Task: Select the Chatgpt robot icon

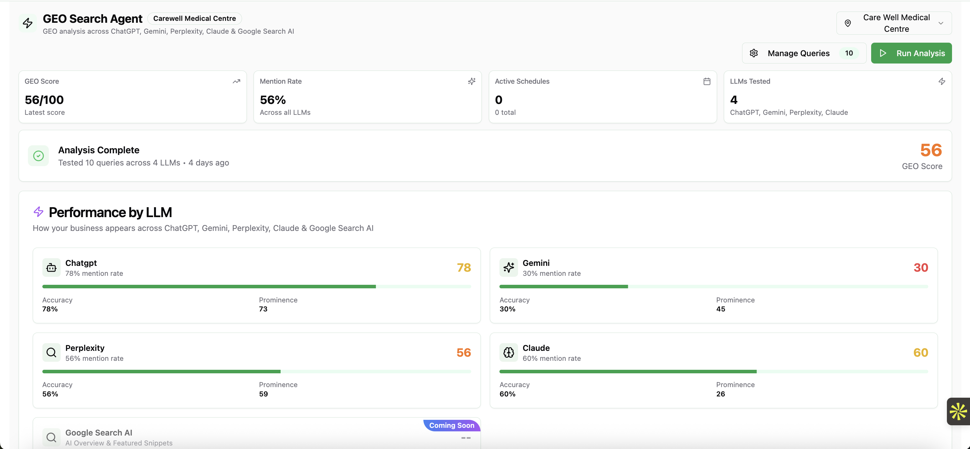Action: 51,267
